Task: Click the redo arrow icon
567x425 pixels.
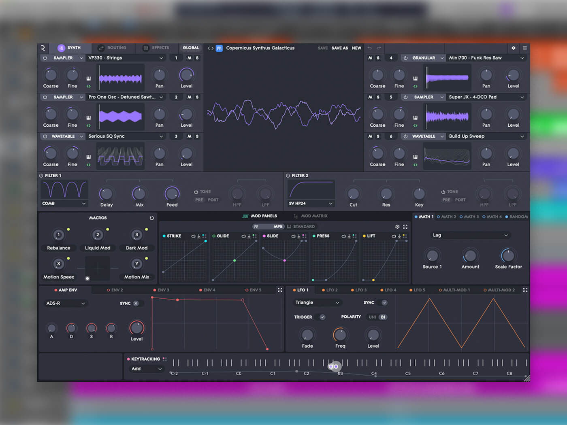Action: tap(379, 48)
